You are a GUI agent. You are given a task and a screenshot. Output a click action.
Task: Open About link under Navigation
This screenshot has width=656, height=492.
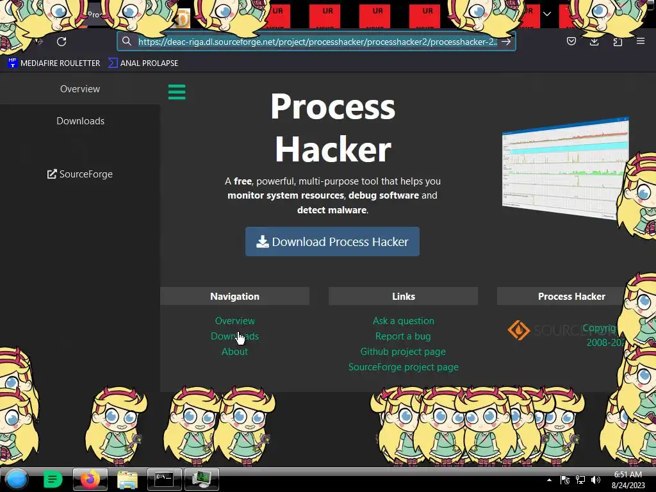(x=234, y=352)
